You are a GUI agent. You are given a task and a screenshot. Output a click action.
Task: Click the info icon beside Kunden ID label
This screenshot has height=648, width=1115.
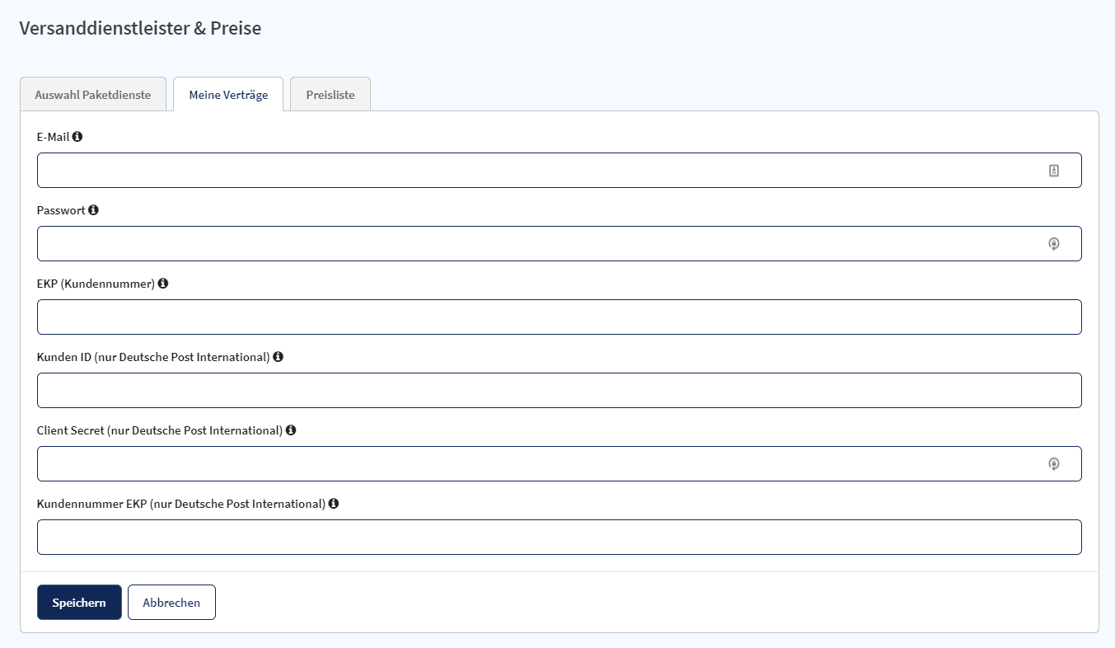tap(278, 357)
